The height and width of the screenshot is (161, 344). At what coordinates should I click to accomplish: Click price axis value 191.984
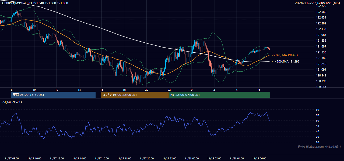[x=321, y=35]
